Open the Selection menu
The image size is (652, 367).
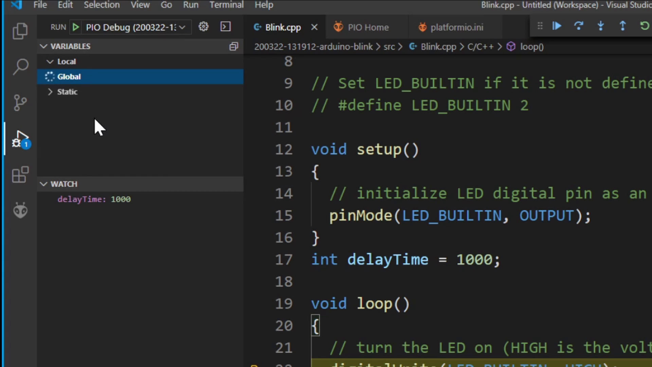102,5
